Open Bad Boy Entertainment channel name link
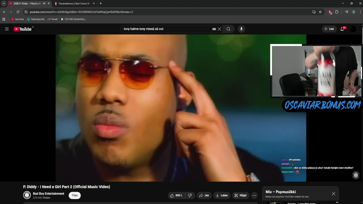This screenshot has height=204, width=363. click(48, 194)
